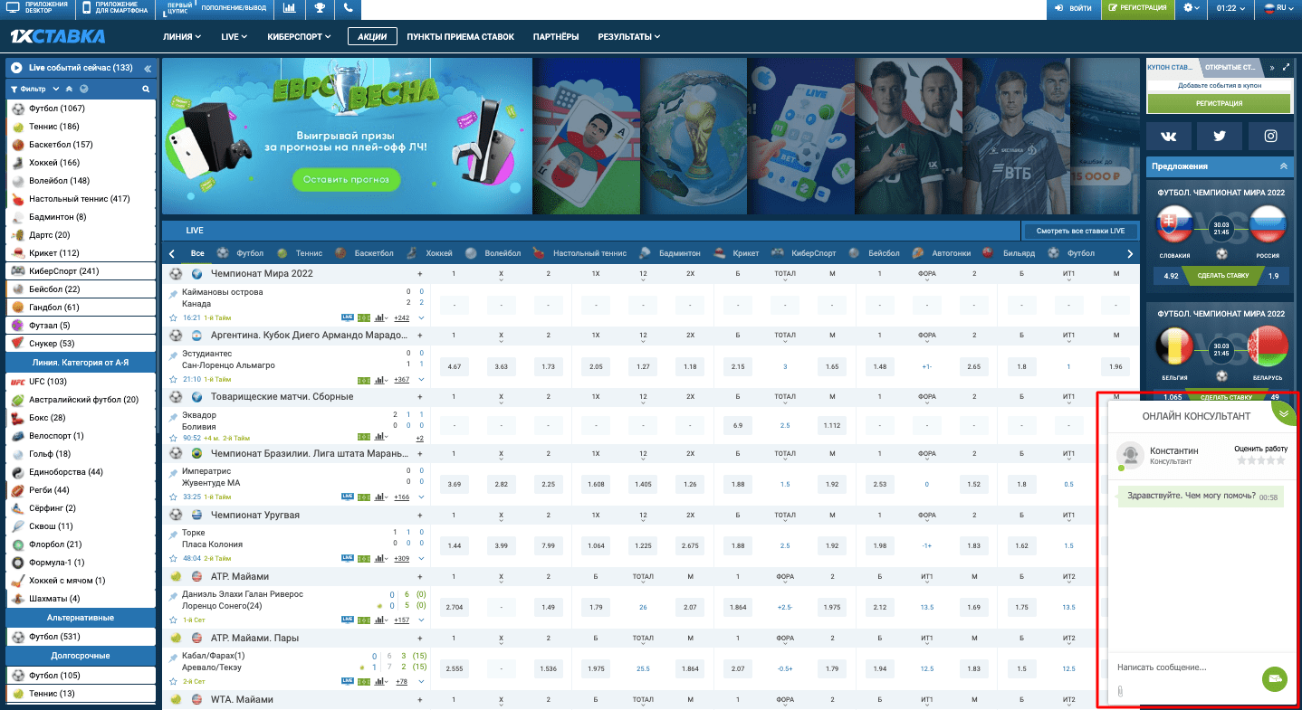The height and width of the screenshot is (710, 1302).
Task: Filter live events by Теннис tab
Action: (300, 253)
